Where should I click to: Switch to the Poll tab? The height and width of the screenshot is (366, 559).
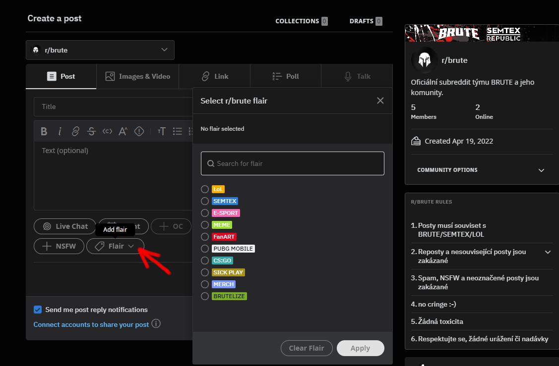(286, 76)
